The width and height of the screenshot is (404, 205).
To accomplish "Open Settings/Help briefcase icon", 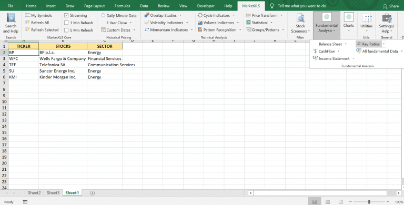I will tap(387, 18).
